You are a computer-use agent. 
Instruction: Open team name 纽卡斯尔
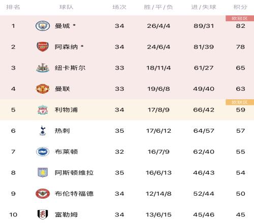70,68
